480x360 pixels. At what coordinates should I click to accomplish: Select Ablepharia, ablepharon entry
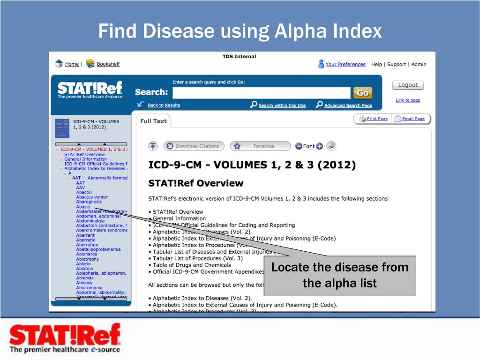(101, 273)
